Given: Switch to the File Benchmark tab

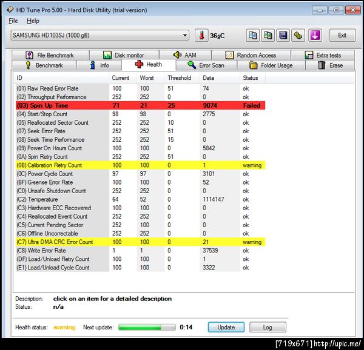Looking at the screenshot, I should point(50,55).
